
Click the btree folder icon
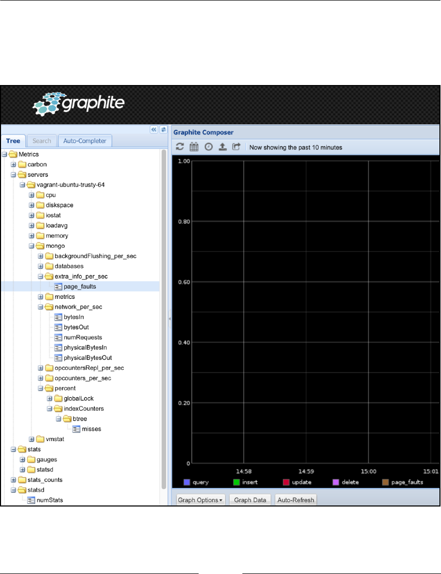(67, 419)
